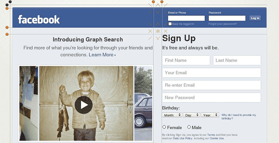279x143 pixels.
Task: Focus the login Password field
Action: click(x=227, y=18)
